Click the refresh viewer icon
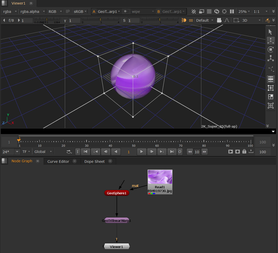278x253 pixels. coord(217,11)
